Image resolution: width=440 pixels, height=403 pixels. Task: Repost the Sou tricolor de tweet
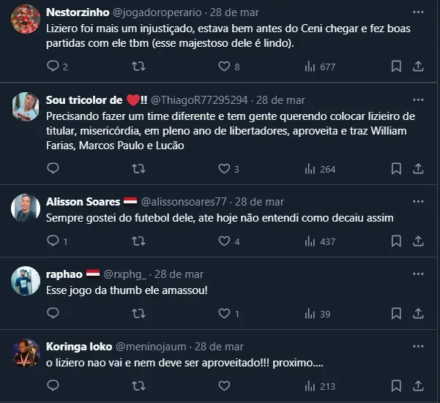click(x=138, y=169)
